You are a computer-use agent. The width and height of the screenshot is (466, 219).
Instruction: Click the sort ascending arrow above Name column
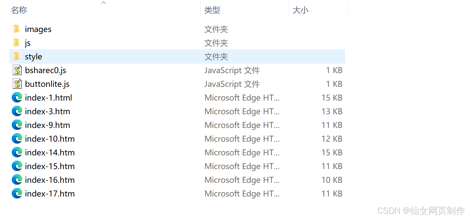103,3
